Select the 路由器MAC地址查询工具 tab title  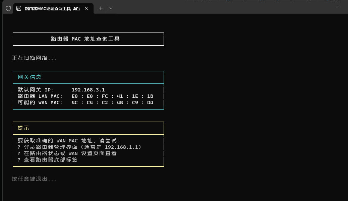[52, 8]
